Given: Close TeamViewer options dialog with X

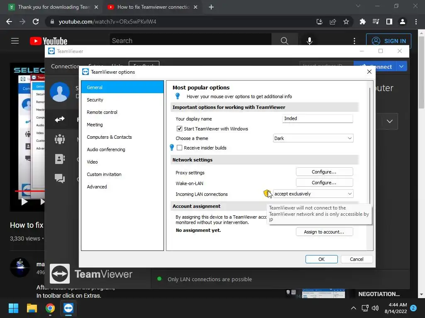Looking at the screenshot, I should pos(369,72).
